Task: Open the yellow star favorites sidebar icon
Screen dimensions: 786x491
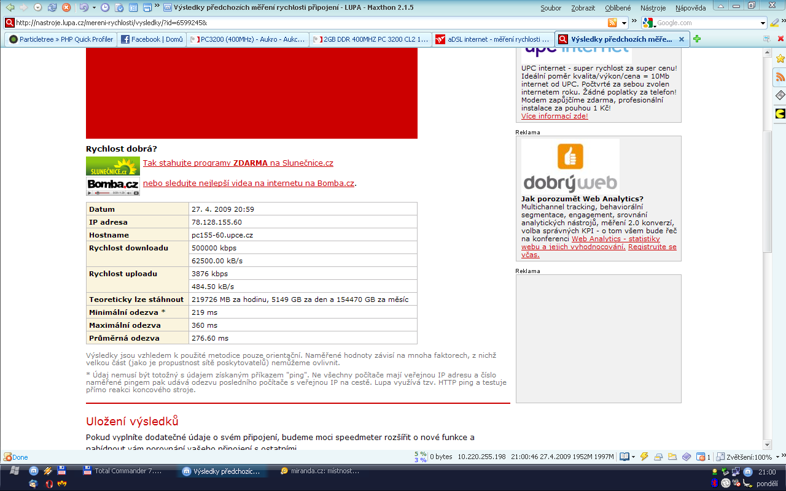Action: tap(780, 58)
